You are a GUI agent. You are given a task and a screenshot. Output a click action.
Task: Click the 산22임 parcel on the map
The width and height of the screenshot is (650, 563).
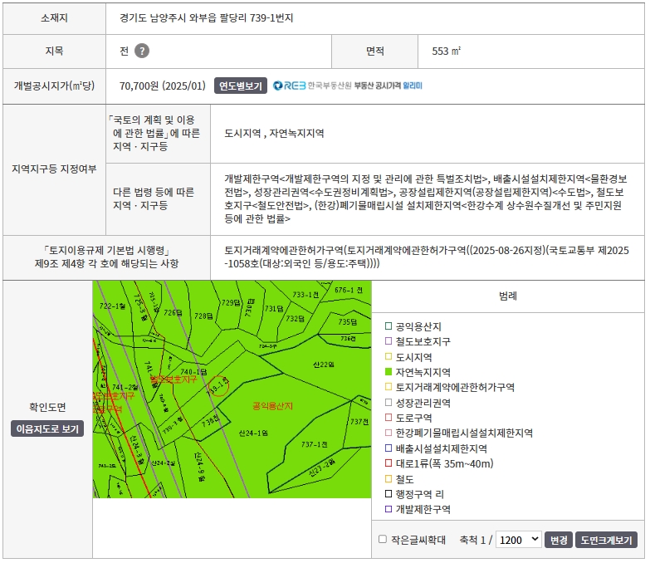point(324,365)
